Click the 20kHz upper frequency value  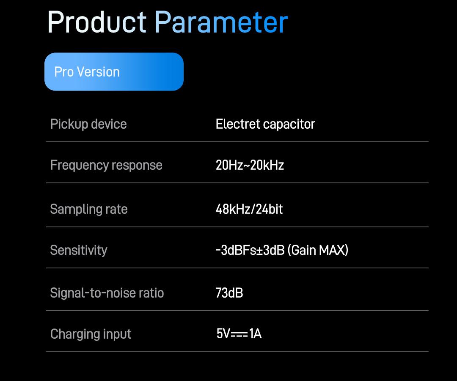267,165
